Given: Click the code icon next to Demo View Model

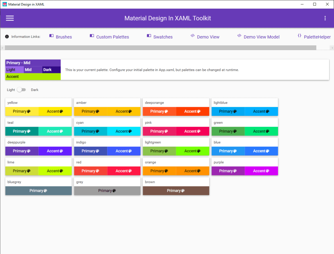Looking at the screenshot, I should 239,35.
